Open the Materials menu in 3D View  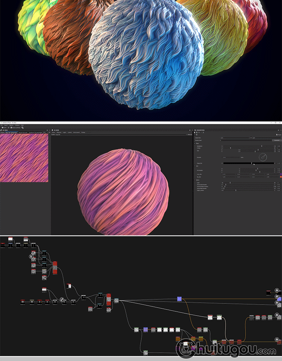point(59,132)
